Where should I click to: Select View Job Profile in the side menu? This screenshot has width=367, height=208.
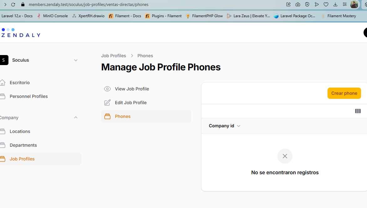(x=132, y=89)
